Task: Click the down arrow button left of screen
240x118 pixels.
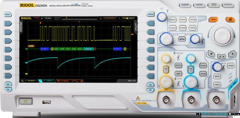Action: [x=8, y=89]
